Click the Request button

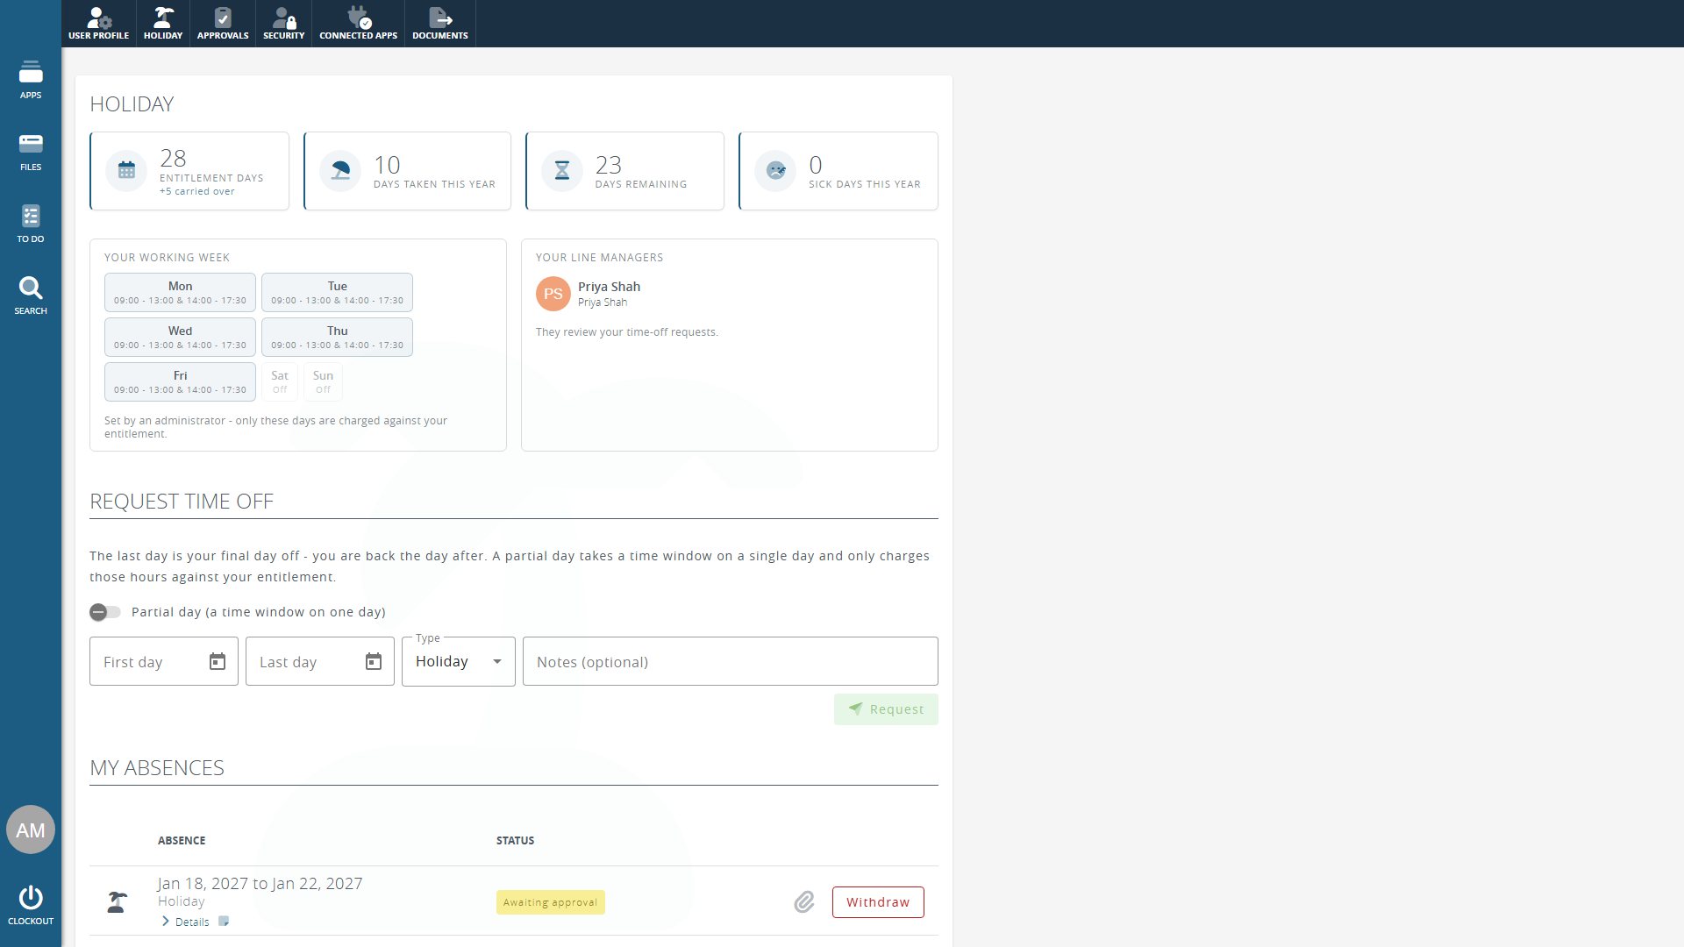click(886, 709)
